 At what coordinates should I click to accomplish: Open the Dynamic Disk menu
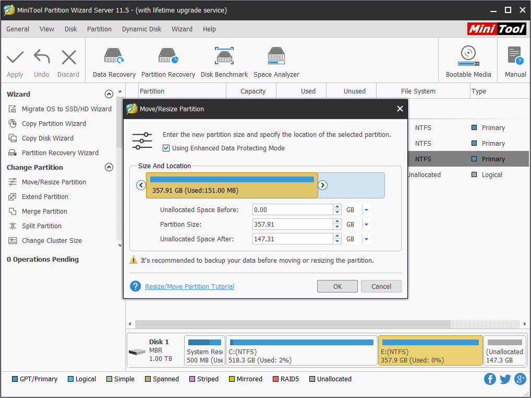click(x=141, y=29)
